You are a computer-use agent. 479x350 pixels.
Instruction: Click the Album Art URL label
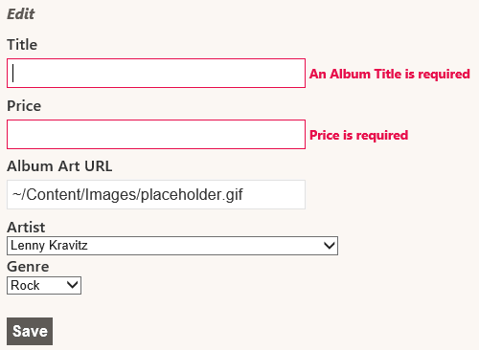59,166
